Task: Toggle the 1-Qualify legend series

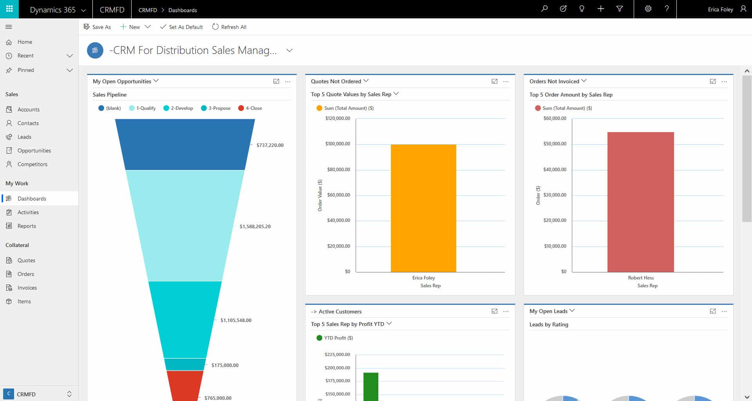Action: point(142,108)
